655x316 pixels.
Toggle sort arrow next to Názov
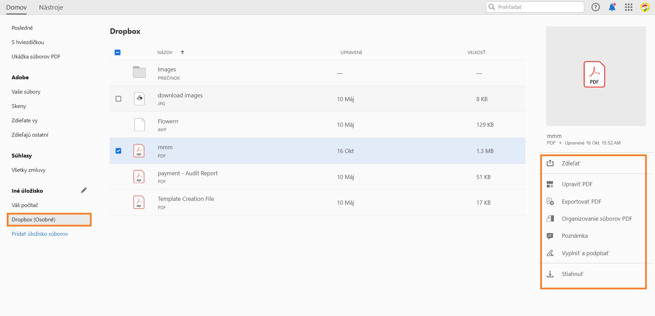coord(182,52)
